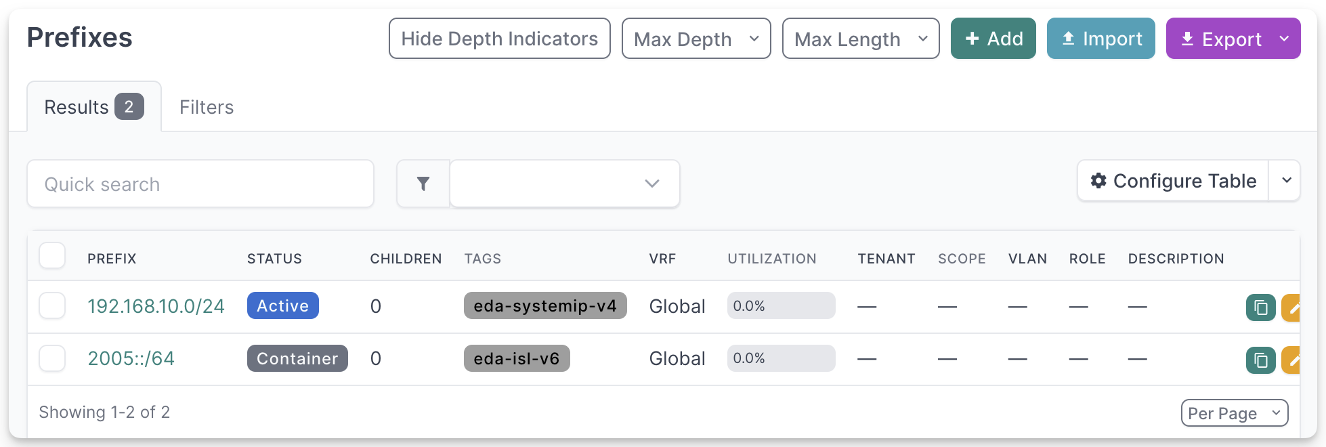1326x447 pixels.
Task: Edit the 192.168.10.0/24 prefix row
Action: [1292, 307]
